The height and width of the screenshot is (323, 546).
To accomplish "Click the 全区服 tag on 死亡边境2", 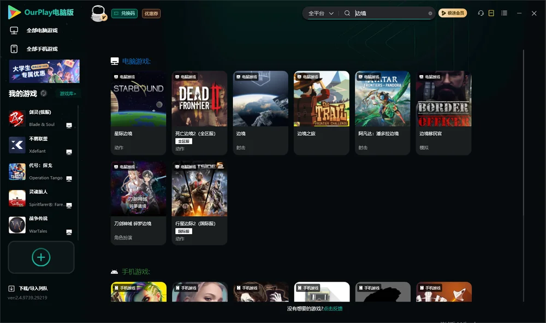I will [x=183, y=141].
